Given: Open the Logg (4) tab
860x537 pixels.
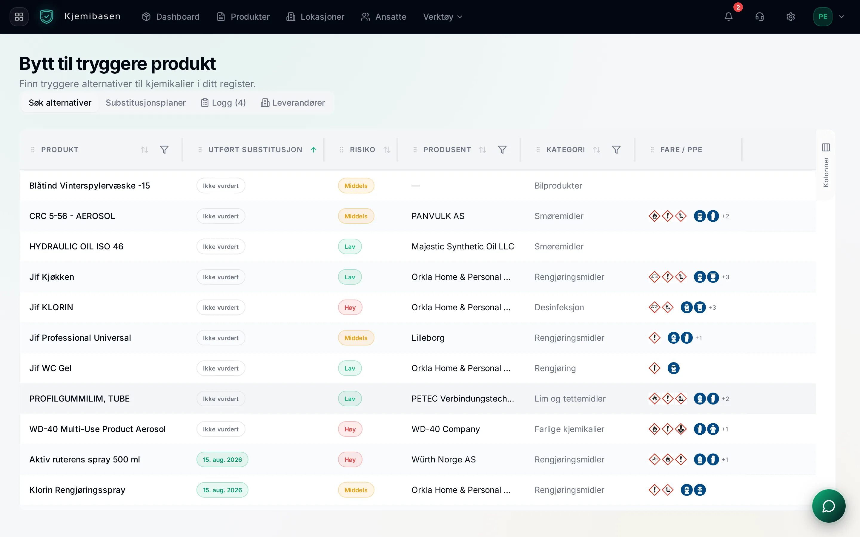Looking at the screenshot, I should pos(223,103).
